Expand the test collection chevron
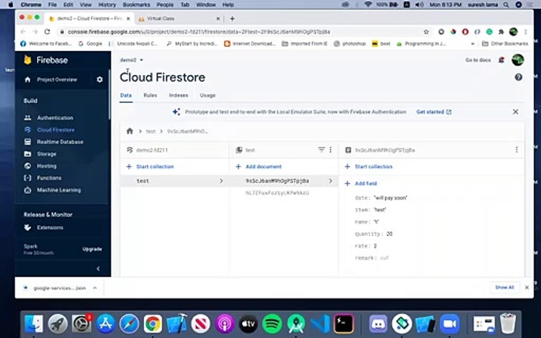541x338 pixels. click(221, 181)
